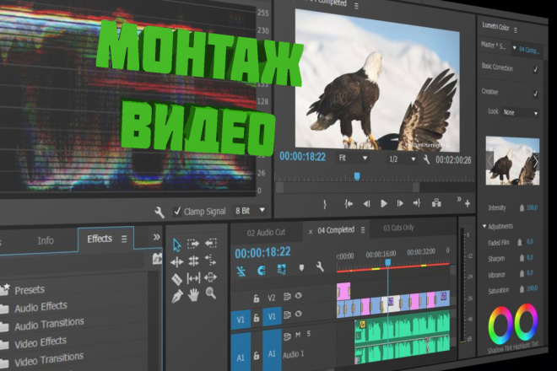Solo the Audio 1 track
This screenshot has height=371, width=557.
(309, 333)
